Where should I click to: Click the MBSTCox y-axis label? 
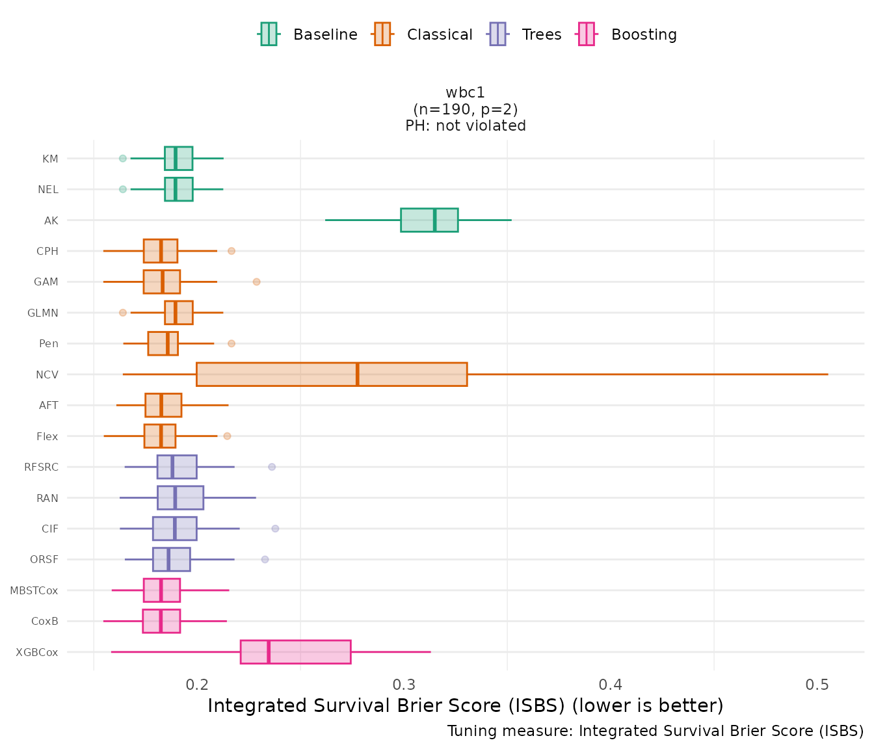pyautogui.click(x=34, y=591)
